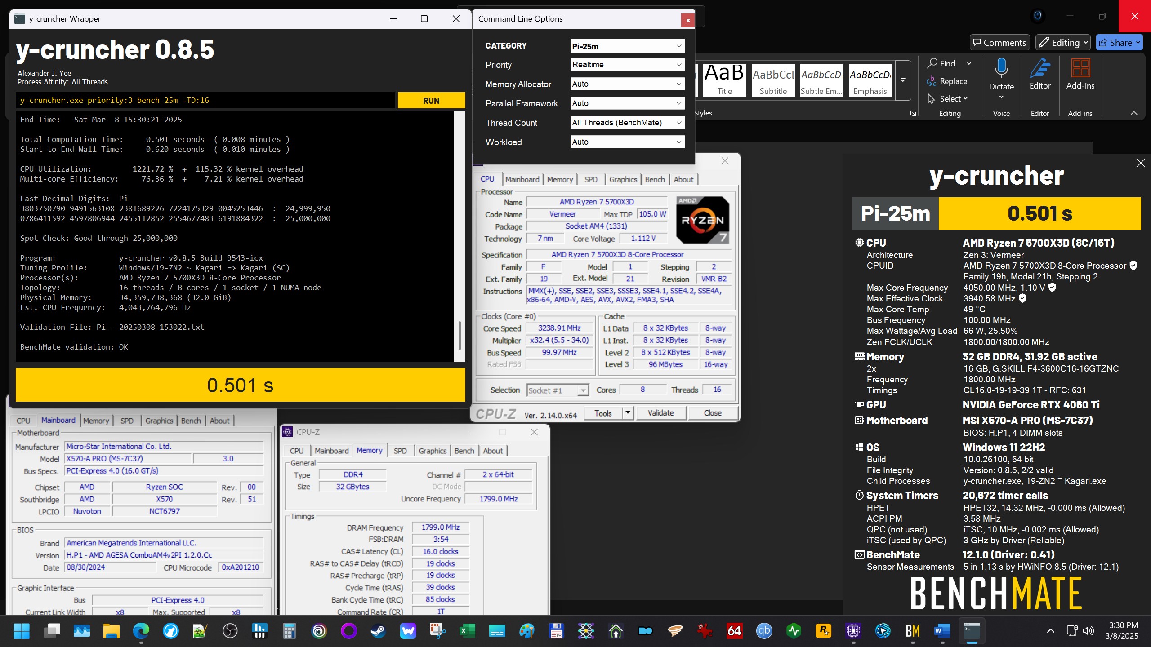Launch Steam from the taskbar
1151x647 pixels.
click(378, 631)
